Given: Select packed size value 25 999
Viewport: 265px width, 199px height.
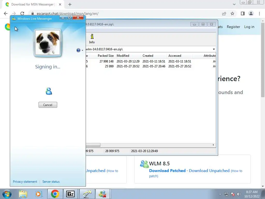Looking at the screenshot, I should (109, 66).
